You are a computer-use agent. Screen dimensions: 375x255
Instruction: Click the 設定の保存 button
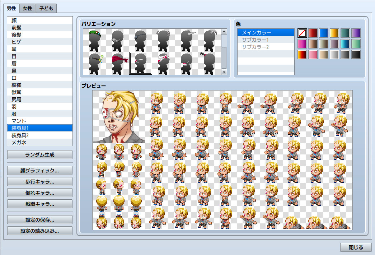39,219
